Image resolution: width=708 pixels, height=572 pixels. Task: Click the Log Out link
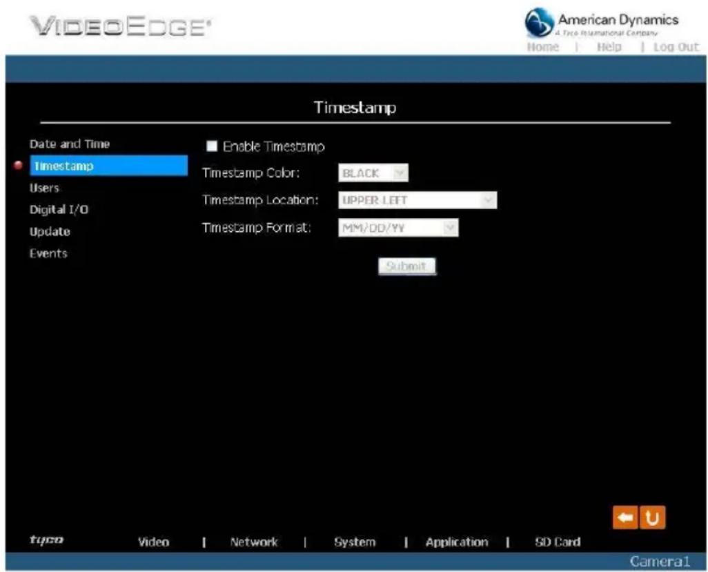[x=676, y=47]
